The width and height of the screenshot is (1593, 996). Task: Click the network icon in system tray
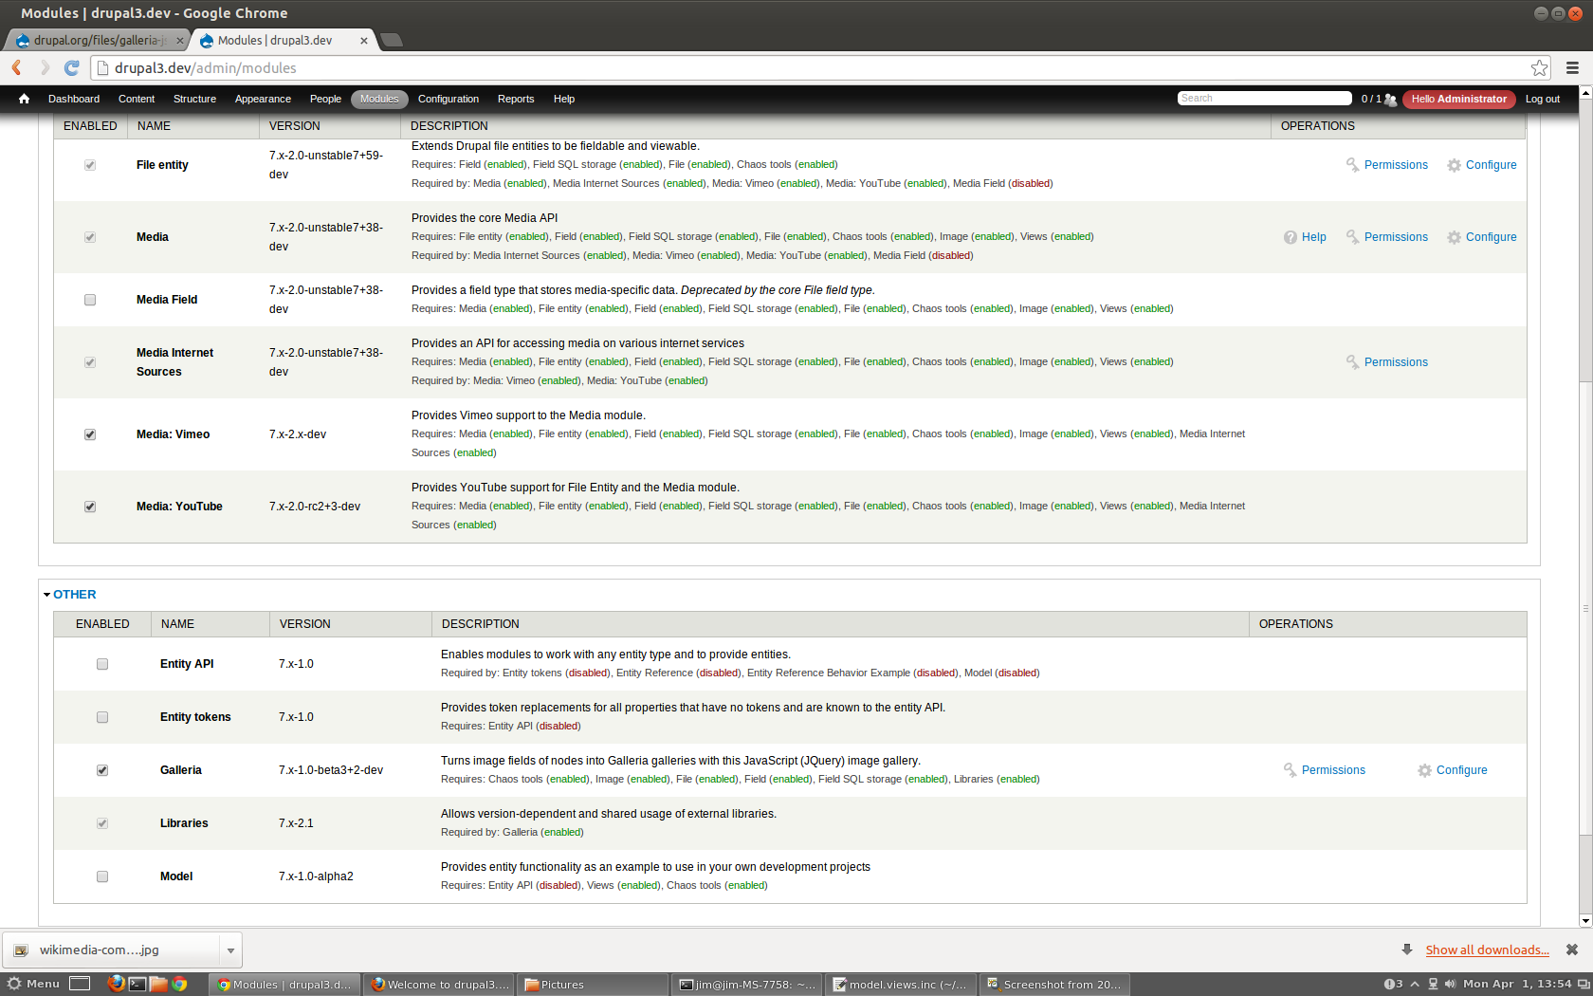(x=1433, y=984)
